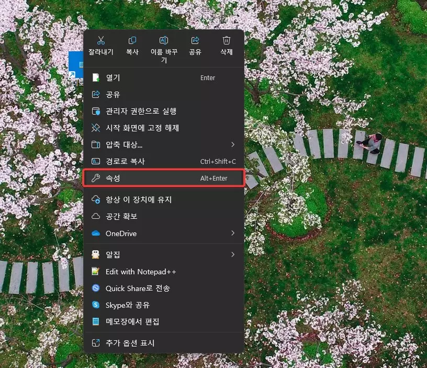Image resolution: width=427 pixels, height=368 pixels.
Task: Click the Share (공유) icon in the top row
Action: click(x=195, y=40)
